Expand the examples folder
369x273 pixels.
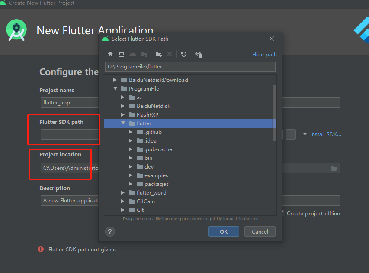pyautogui.click(x=130, y=175)
